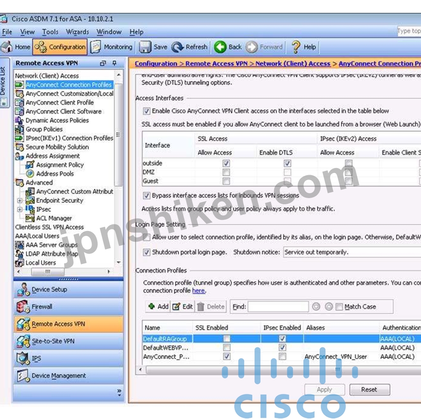421x420 pixels.
Task: Open the Help menu
Action: click(136, 32)
